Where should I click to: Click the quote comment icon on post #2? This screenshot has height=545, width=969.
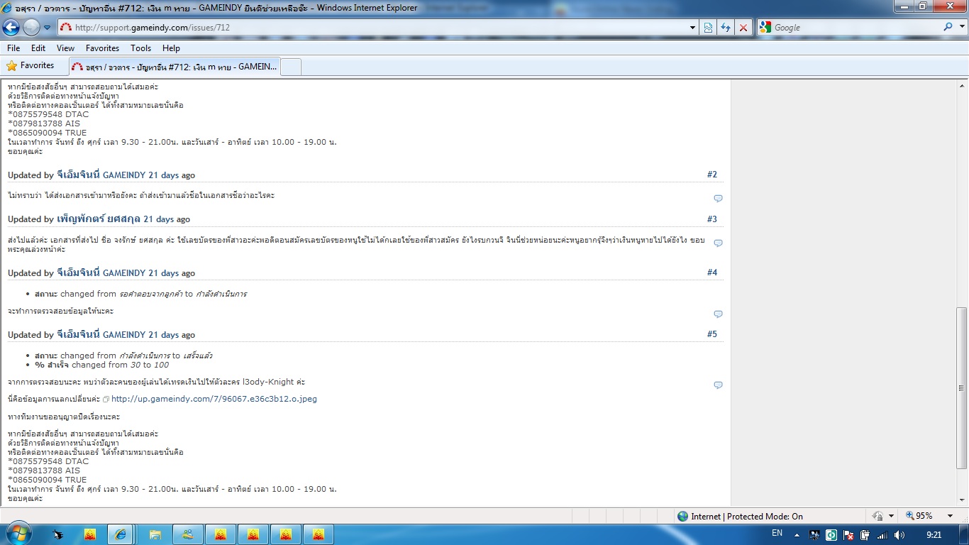[x=718, y=199]
